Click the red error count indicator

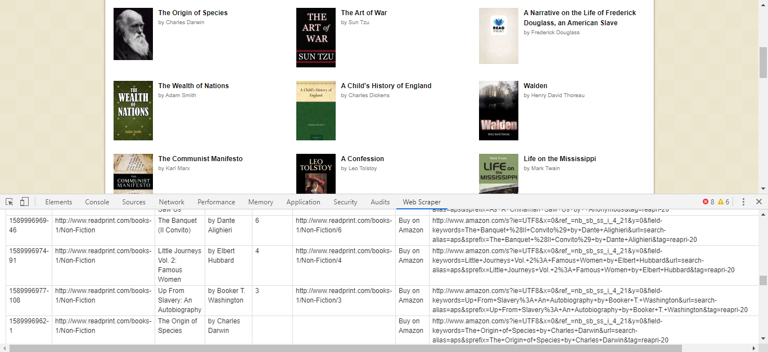point(708,202)
